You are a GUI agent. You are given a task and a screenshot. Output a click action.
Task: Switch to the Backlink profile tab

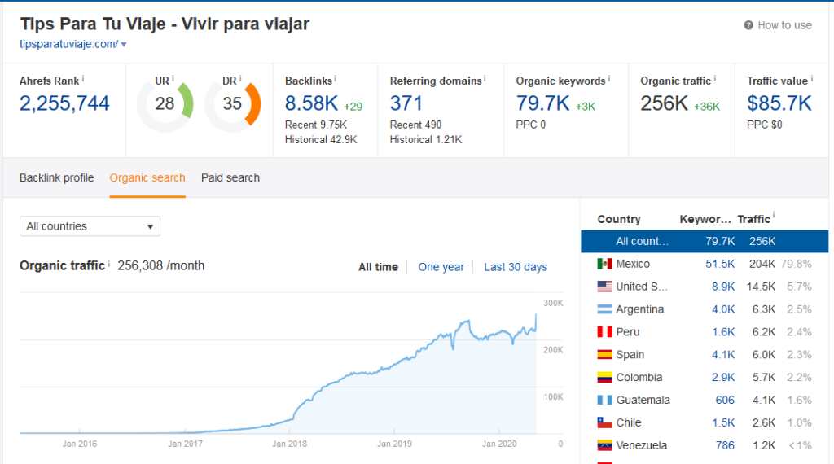(x=57, y=177)
